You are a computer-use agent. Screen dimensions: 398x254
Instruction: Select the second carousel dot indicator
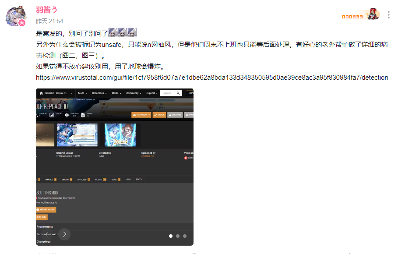tap(178, 236)
